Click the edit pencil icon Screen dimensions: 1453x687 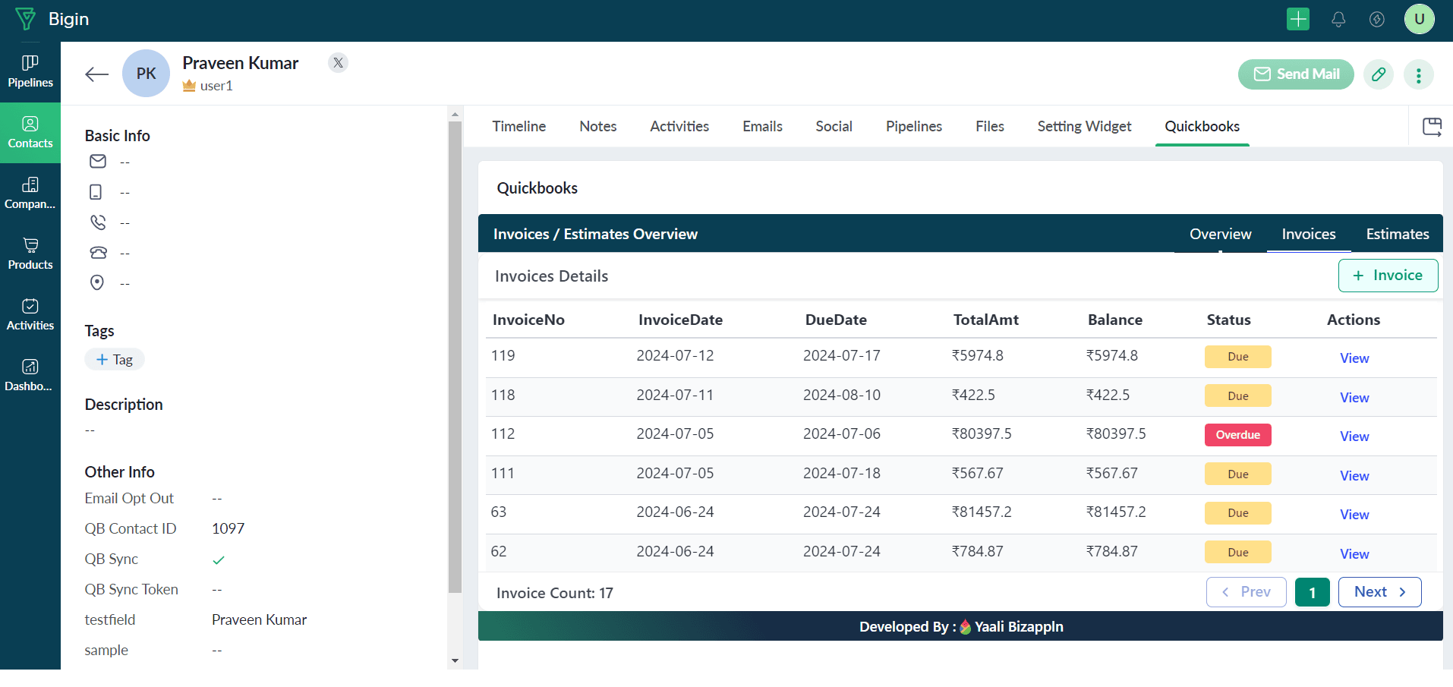[1379, 74]
